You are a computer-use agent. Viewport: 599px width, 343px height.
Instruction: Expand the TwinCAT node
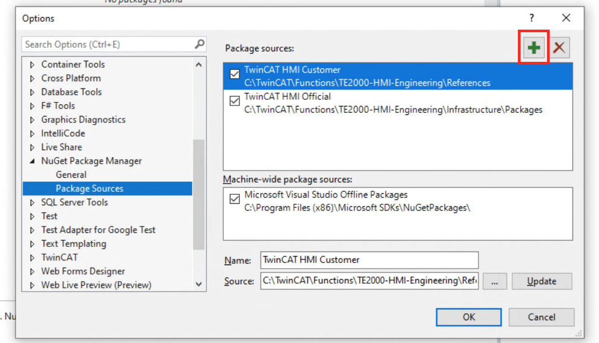click(32, 257)
